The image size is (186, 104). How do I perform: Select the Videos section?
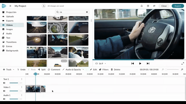tap(12, 25)
